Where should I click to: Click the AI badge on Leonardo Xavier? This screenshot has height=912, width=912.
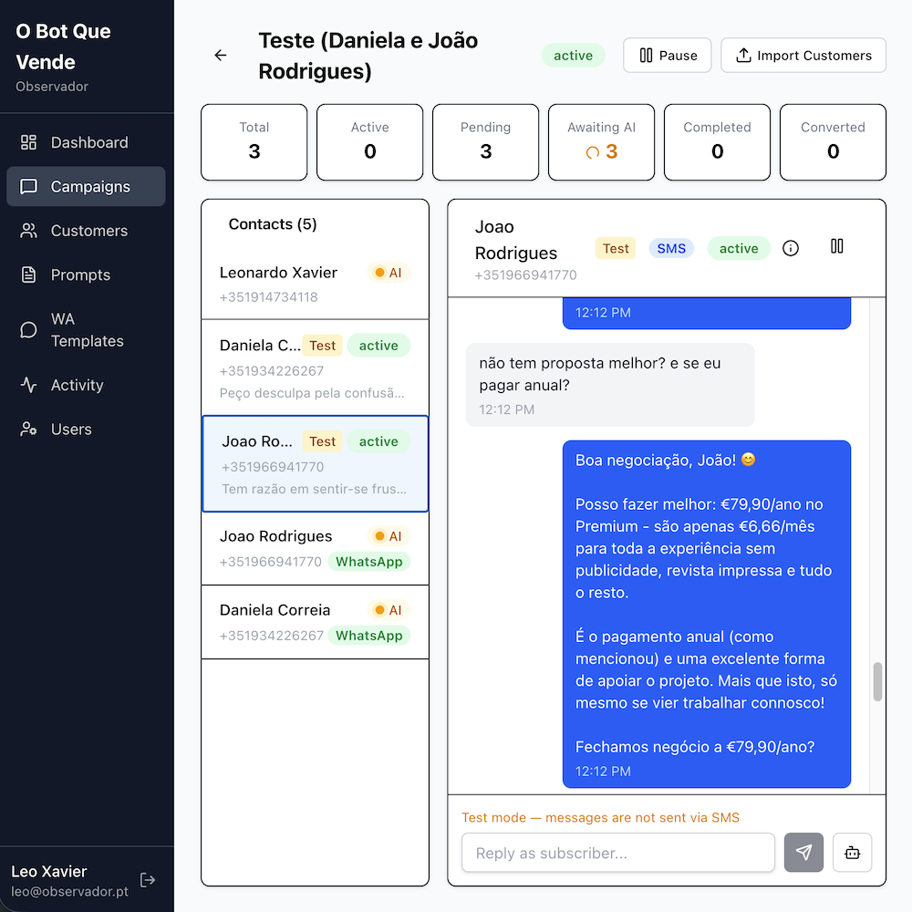coord(389,273)
